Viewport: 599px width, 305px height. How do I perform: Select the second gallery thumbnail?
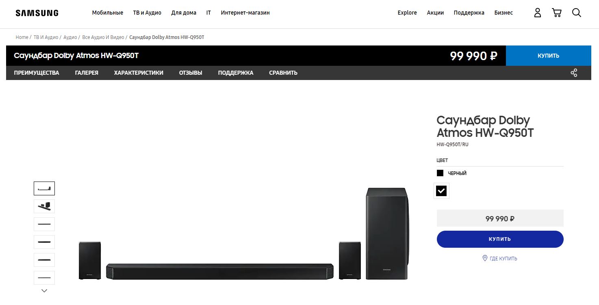44,206
